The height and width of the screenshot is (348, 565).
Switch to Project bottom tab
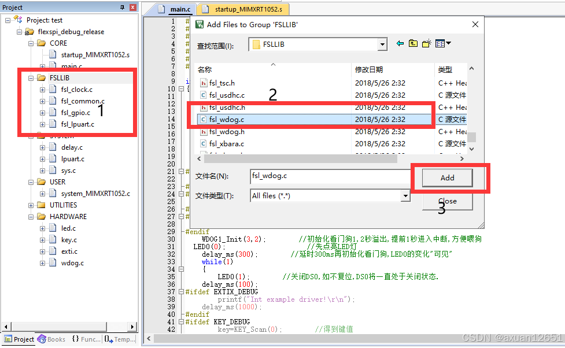[19, 339]
